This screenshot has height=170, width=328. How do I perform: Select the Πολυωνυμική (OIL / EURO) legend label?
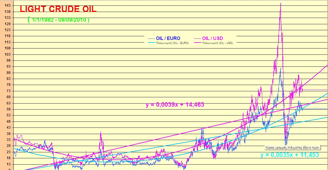(x=173, y=42)
